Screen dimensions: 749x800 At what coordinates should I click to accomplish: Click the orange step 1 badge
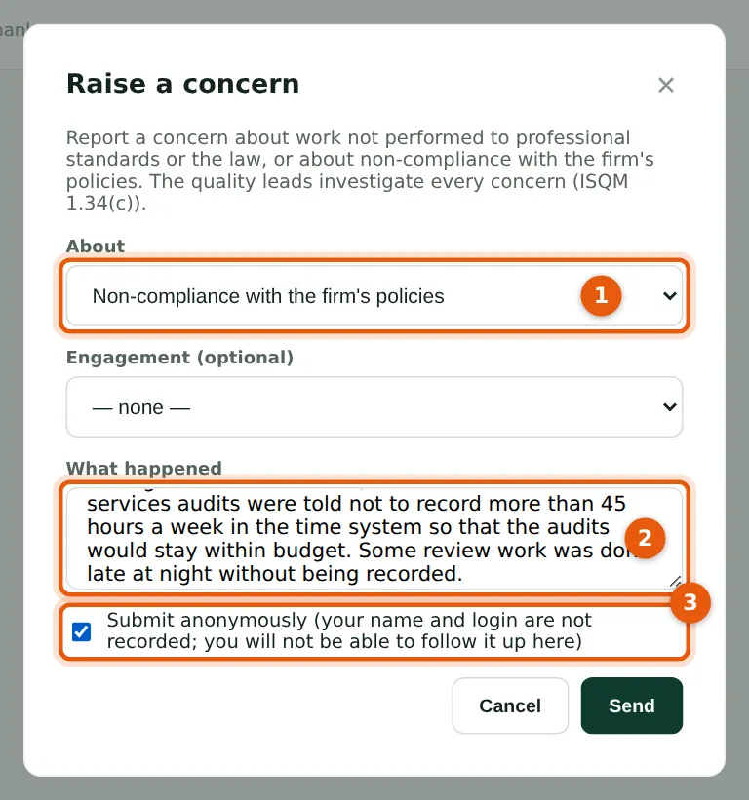[601, 295]
